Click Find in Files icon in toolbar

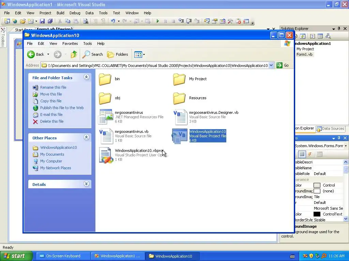(x=86, y=21)
